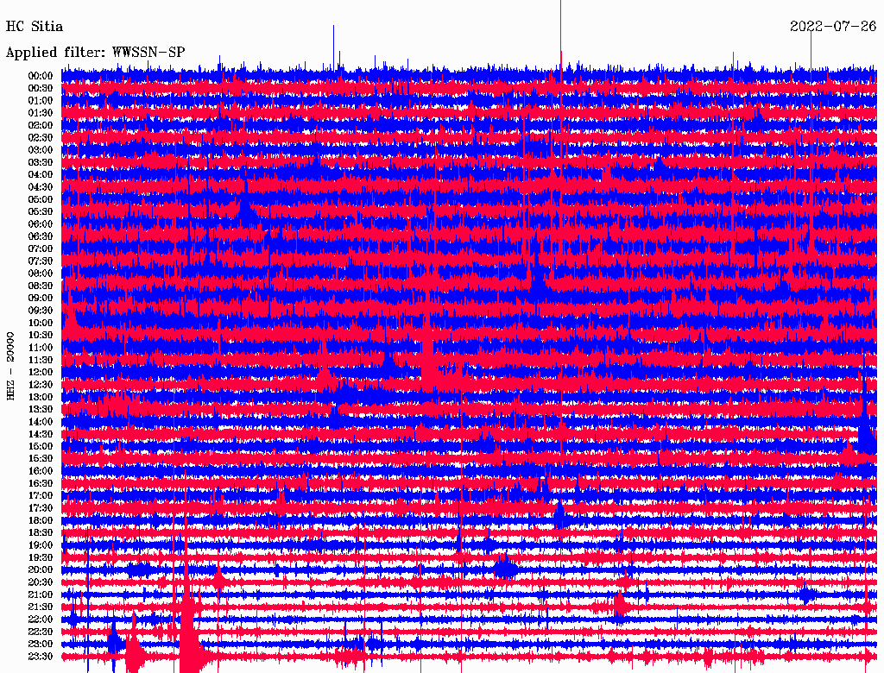Image resolution: width=884 pixels, height=673 pixels.
Task: Select the 12:30 time label
Action: point(41,385)
